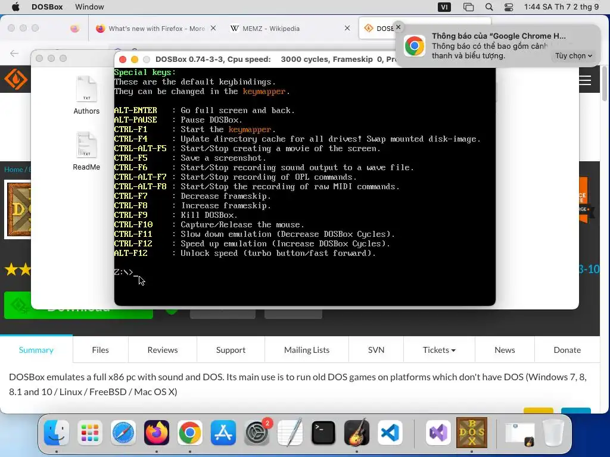Open Launchpad in the Dock
This screenshot has width=610, height=457.
pos(90,433)
